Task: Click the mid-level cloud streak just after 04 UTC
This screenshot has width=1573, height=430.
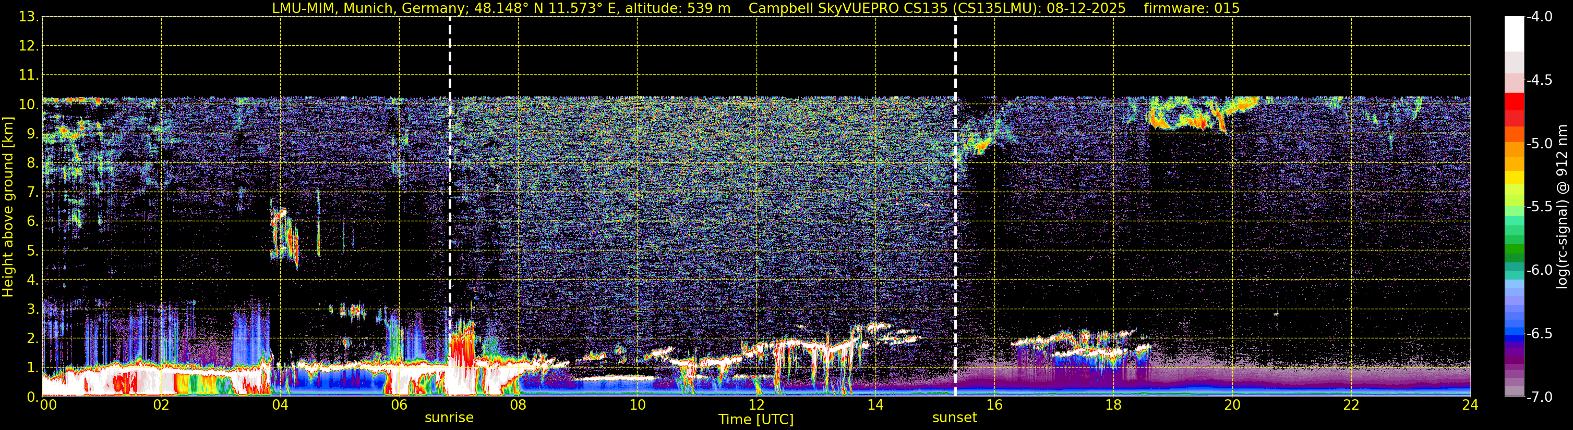Action: click(x=284, y=236)
